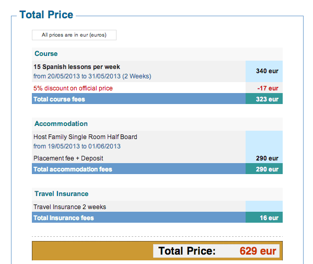Select the Course section header
This screenshot has height=264, width=313.
click(157, 54)
